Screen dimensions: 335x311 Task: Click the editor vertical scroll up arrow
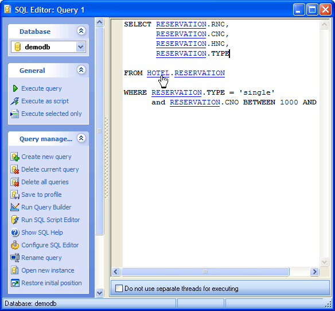(x=324, y=24)
